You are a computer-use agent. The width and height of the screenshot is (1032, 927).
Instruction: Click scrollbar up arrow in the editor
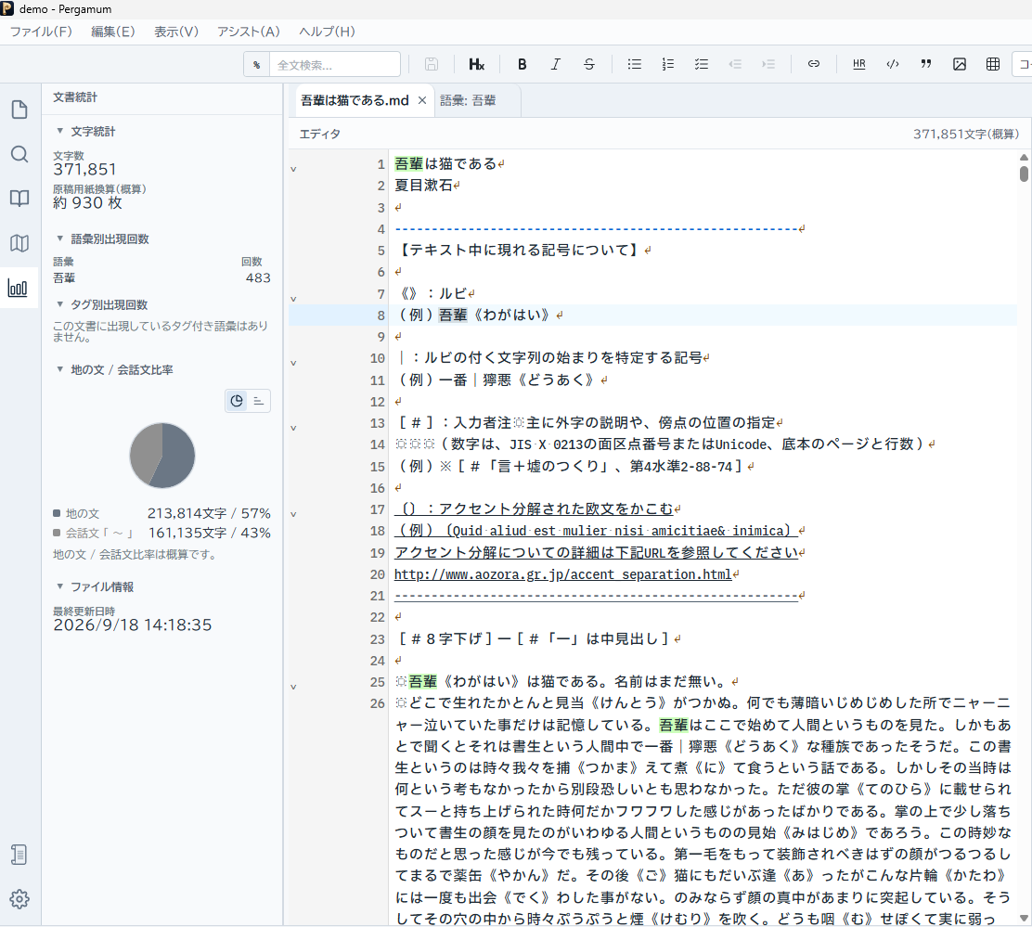click(x=1024, y=157)
